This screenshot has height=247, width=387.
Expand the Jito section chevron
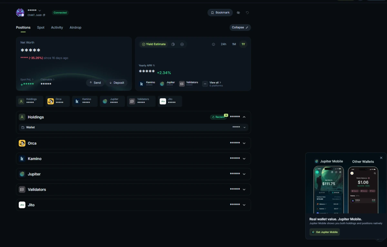click(244, 205)
